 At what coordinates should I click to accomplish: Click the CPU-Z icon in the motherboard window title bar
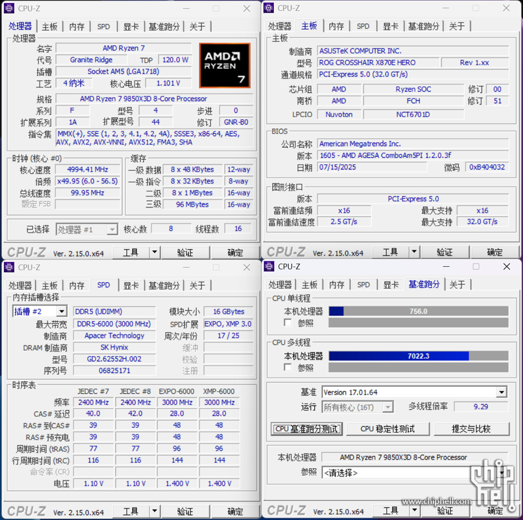[x=268, y=8]
